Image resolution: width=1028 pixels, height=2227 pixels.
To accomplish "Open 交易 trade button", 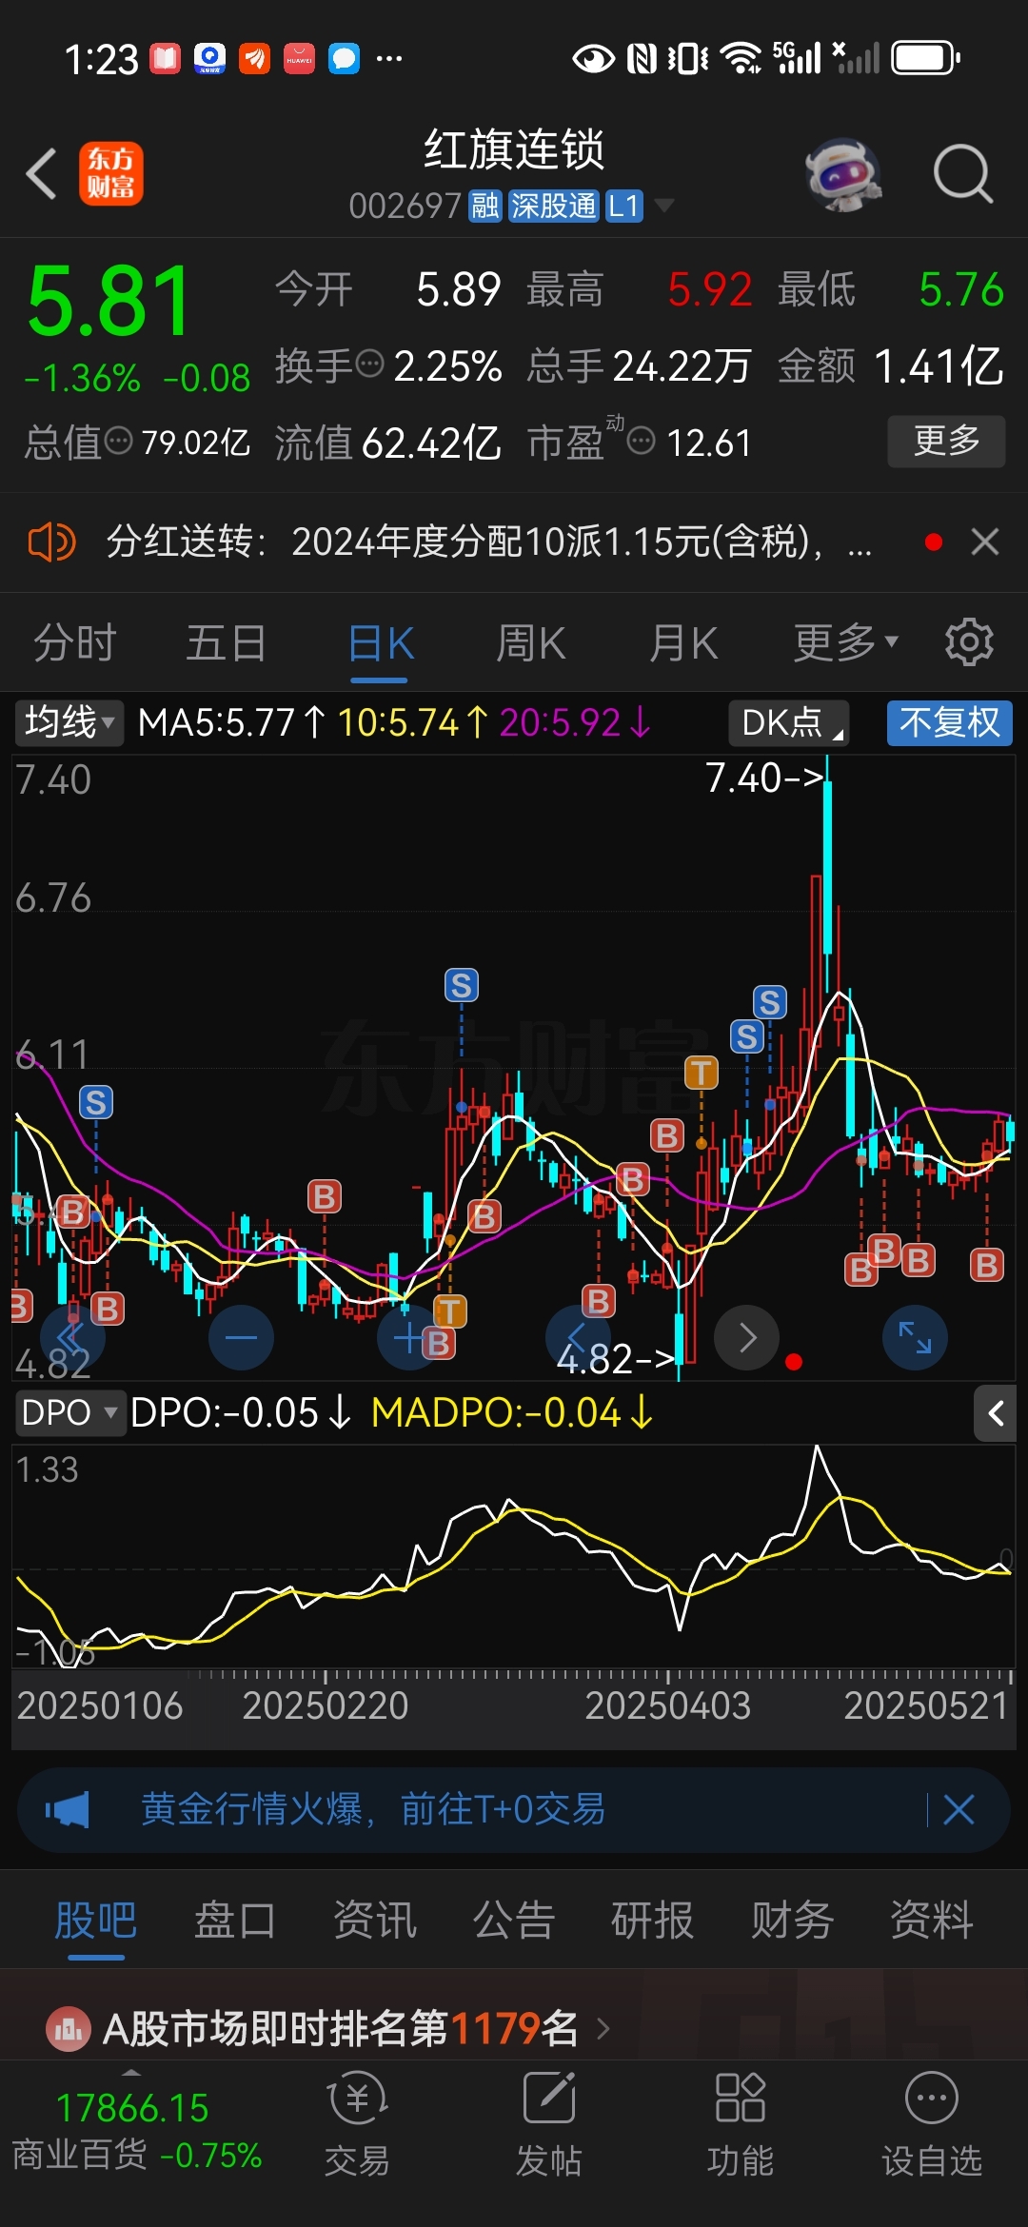I will tap(357, 2125).
